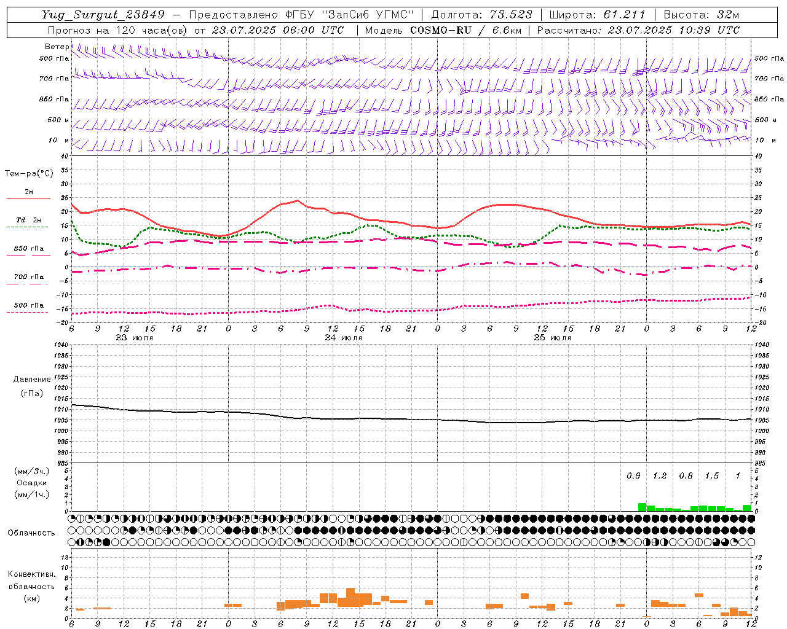Click the provider text ФГБУ "ЗапСиб УГМС"
Viewport: 787px width, 629px height.
click(x=350, y=15)
